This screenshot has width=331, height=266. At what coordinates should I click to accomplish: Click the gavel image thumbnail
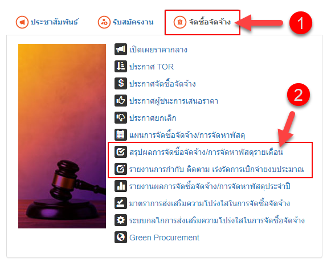(62, 136)
